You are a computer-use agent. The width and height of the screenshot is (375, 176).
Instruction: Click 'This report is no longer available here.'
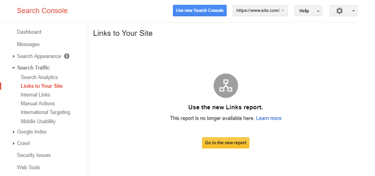click(212, 118)
